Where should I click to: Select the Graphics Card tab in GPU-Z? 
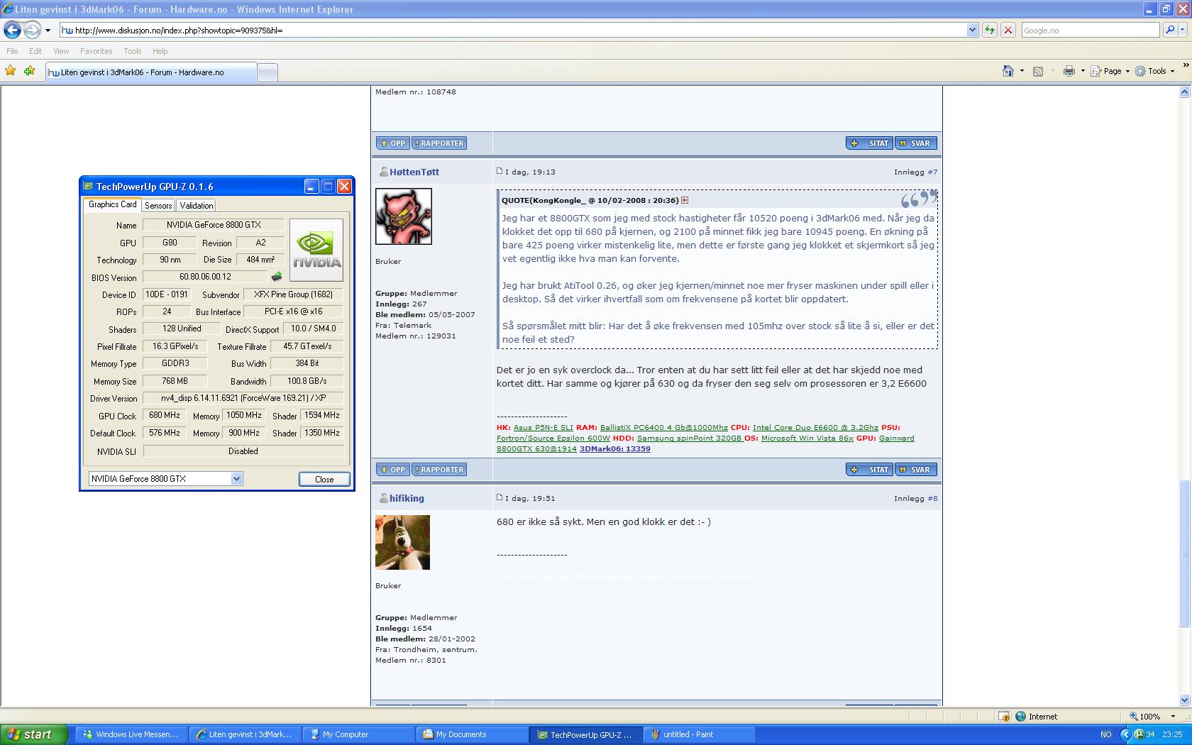coord(112,204)
